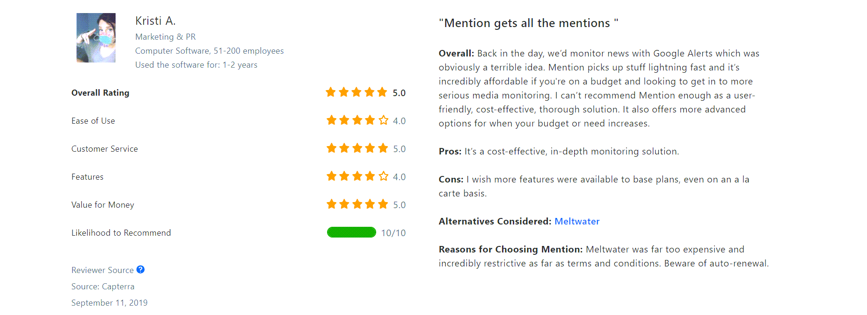
Task: Click the Value for Money stars
Action: (x=357, y=204)
